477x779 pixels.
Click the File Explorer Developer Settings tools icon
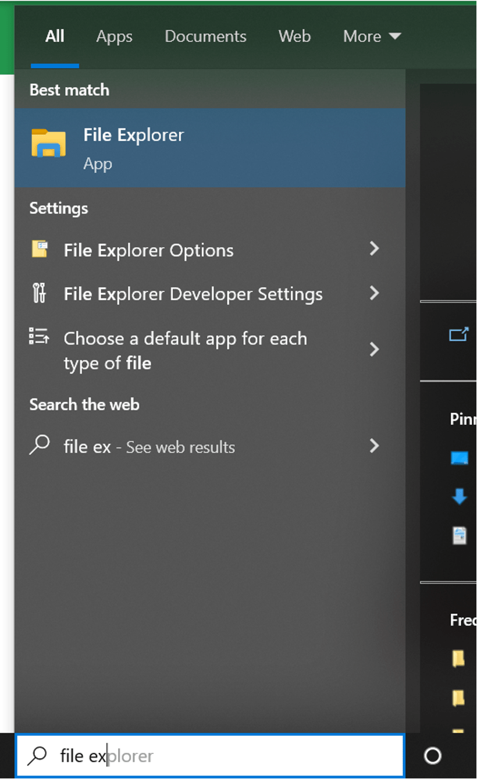(39, 293)
